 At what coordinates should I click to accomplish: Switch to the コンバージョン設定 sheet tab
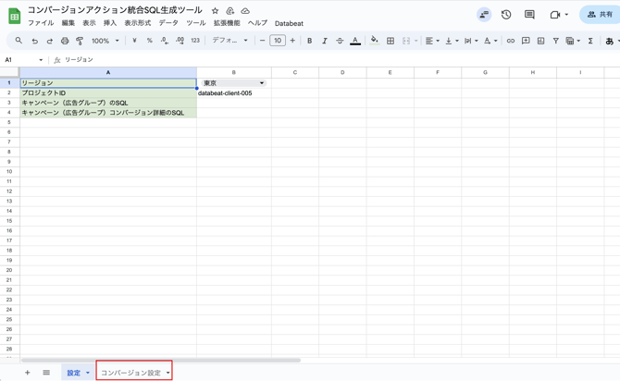pos(130,373)
